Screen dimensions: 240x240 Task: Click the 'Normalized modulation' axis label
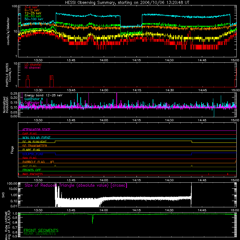(x=5, y=105)
